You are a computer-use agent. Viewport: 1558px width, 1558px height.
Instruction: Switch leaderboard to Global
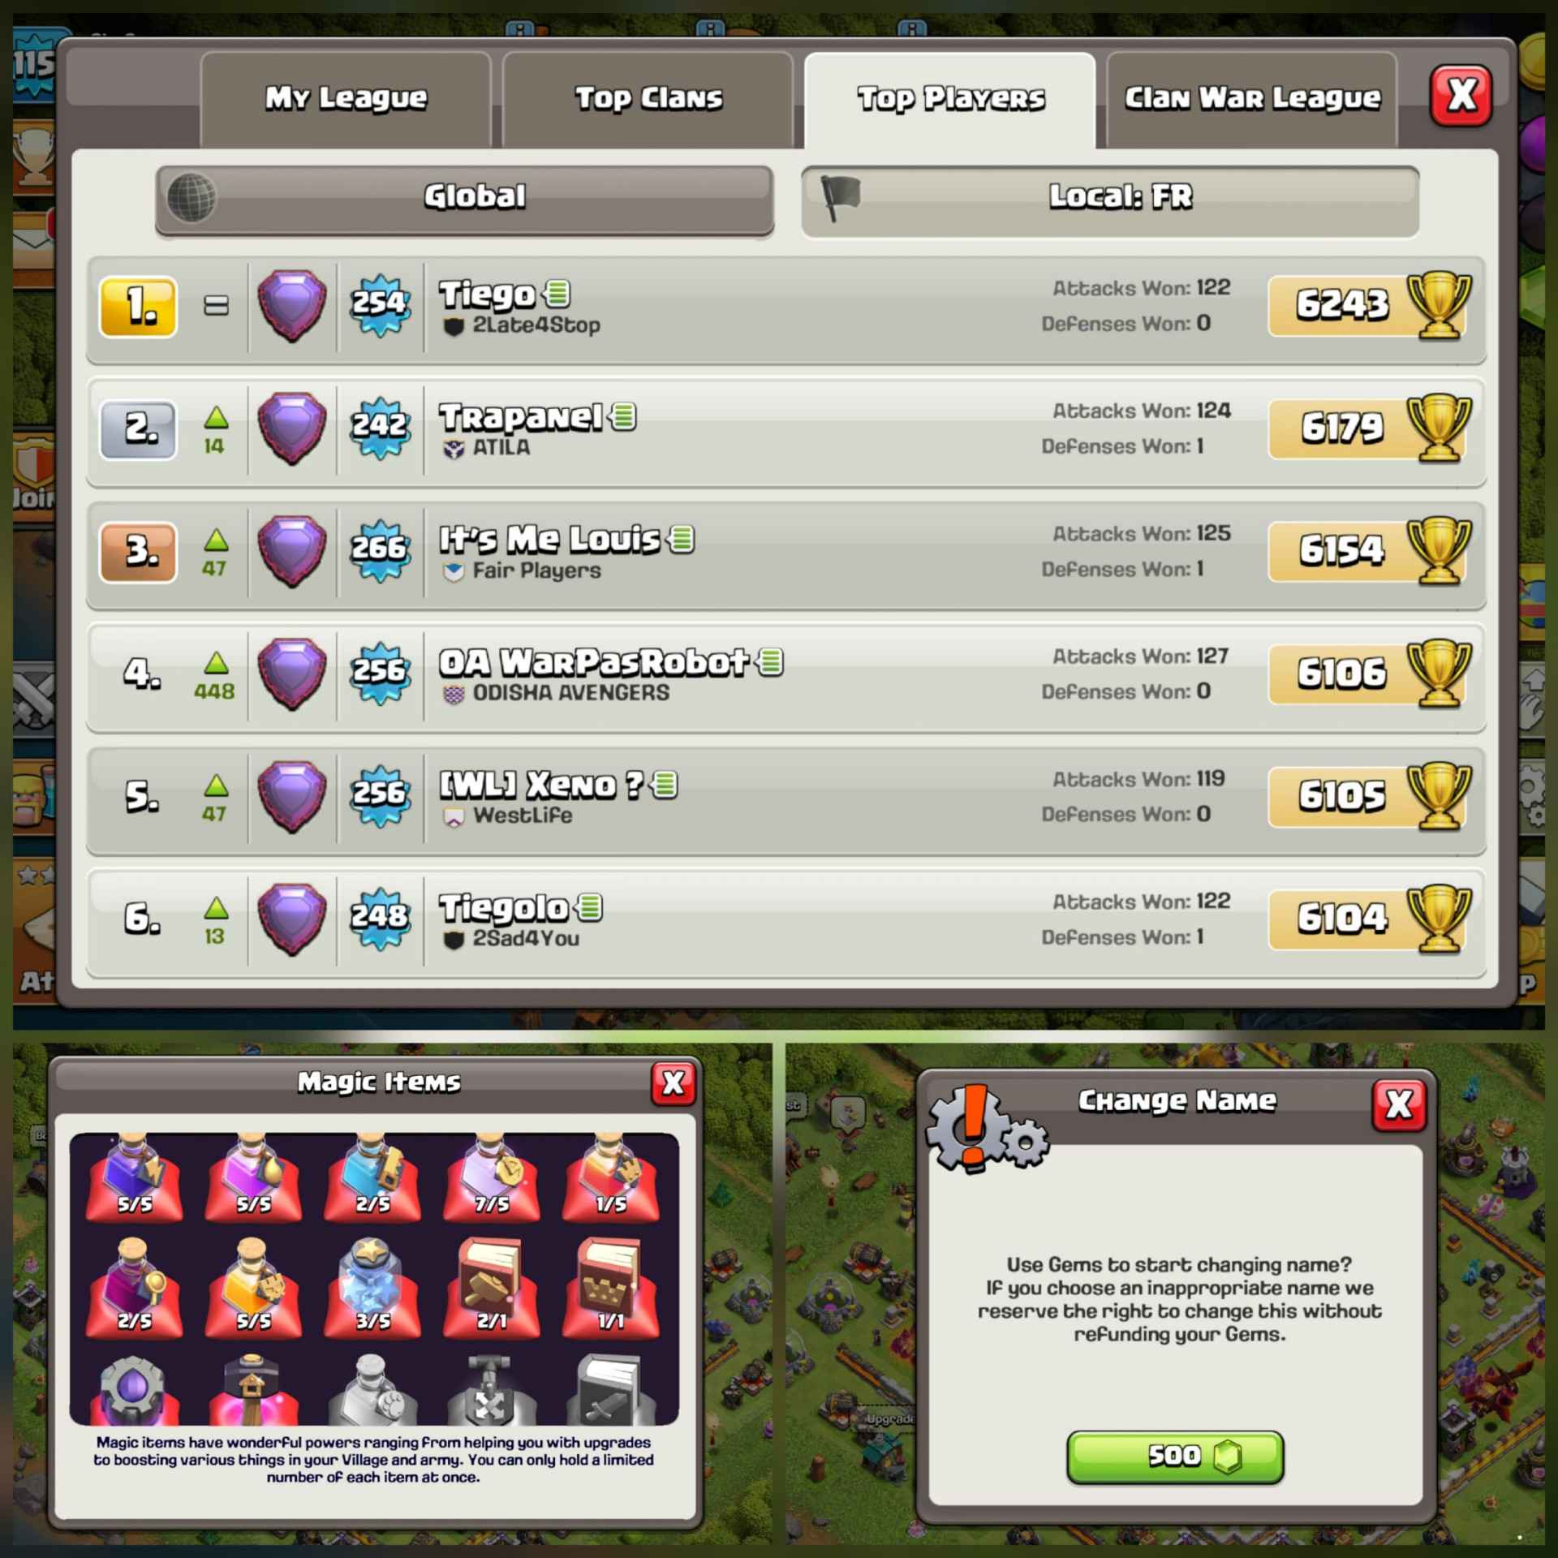(x=464, y=199)
